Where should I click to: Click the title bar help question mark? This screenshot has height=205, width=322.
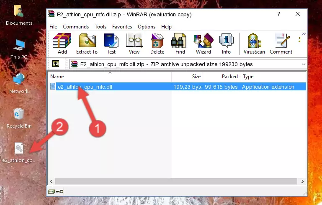279,14
